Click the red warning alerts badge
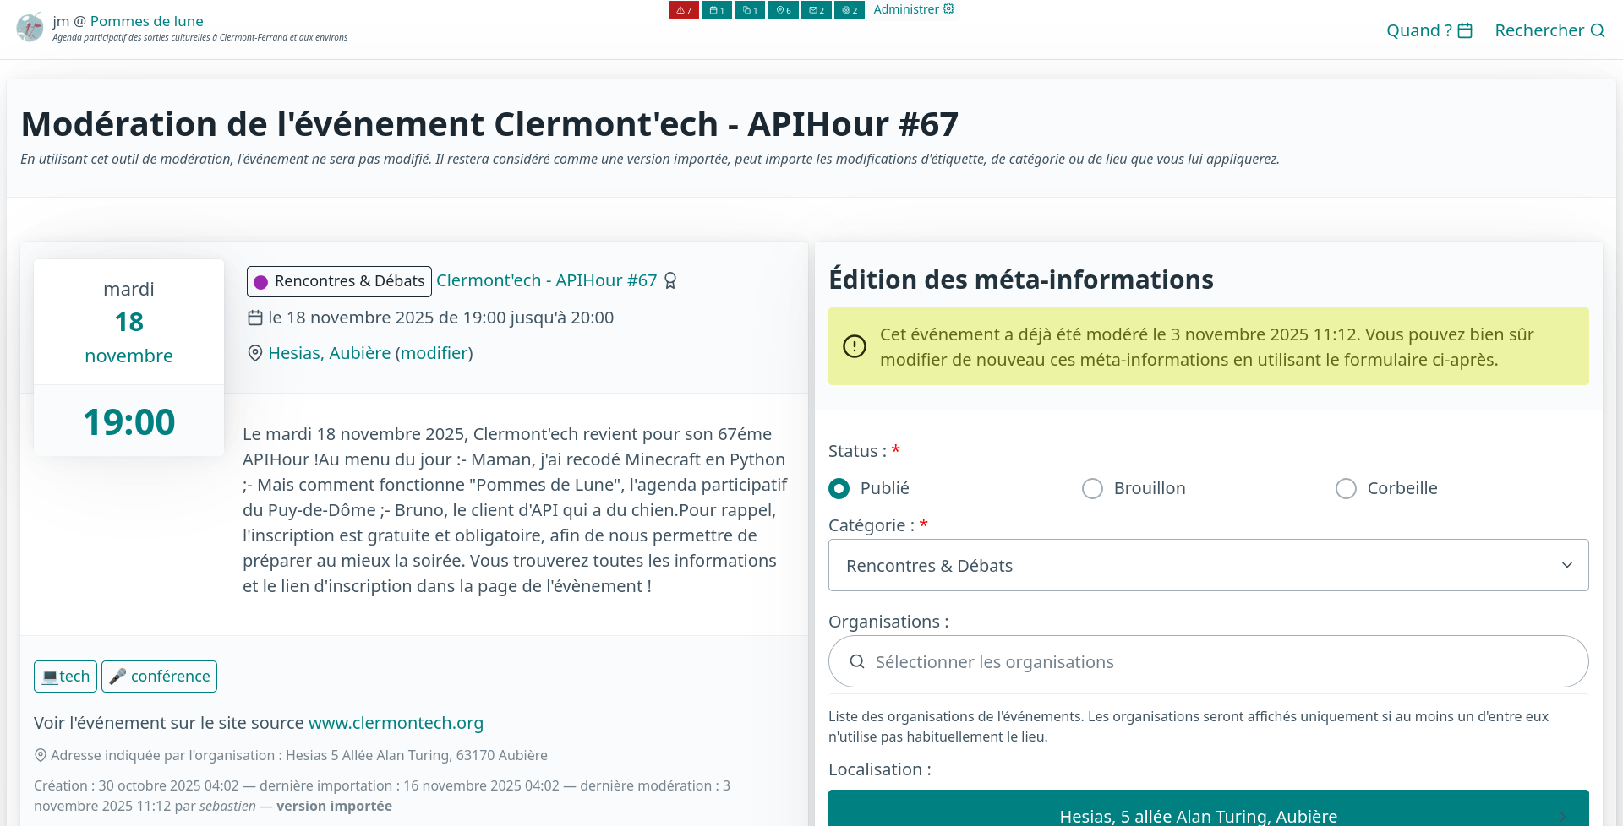 pyautogui.click(x=683, y=10)
